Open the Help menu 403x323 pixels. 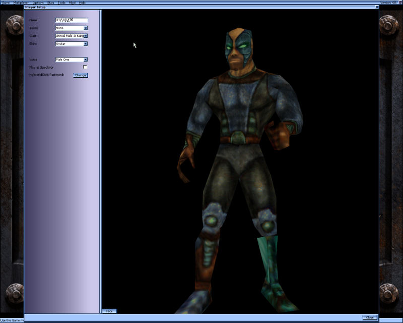82,2
